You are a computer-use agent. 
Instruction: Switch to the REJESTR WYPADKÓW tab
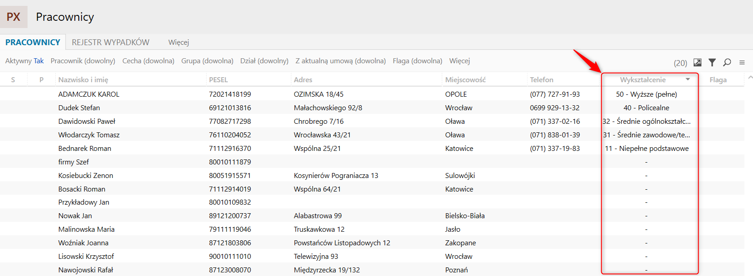tap(111, 42)
